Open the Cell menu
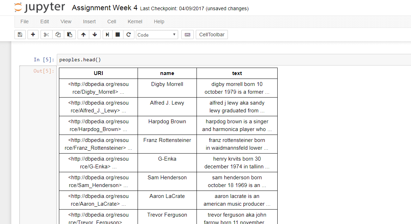 pyautogui.click(x=112, y=21)
